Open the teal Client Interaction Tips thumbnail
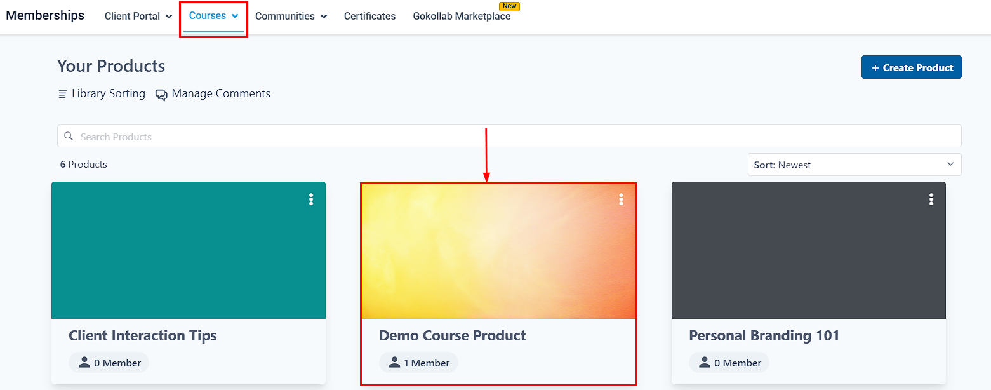The image size is (991, 390). point(188,250)
